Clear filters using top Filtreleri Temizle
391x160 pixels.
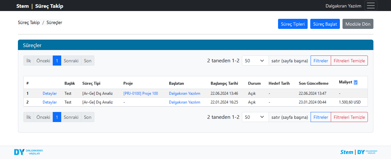pyautogui.click(x=349, y=61)
